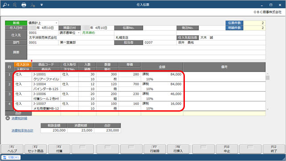Click the printer icon in title bar
Image resolution: width=286 pixels, height=161 pixels.
(24, 5)
